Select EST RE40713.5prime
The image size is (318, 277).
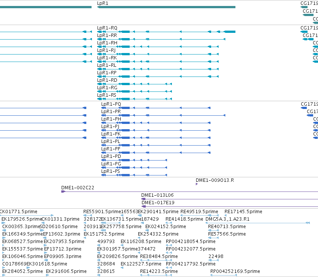coord(227,227)
